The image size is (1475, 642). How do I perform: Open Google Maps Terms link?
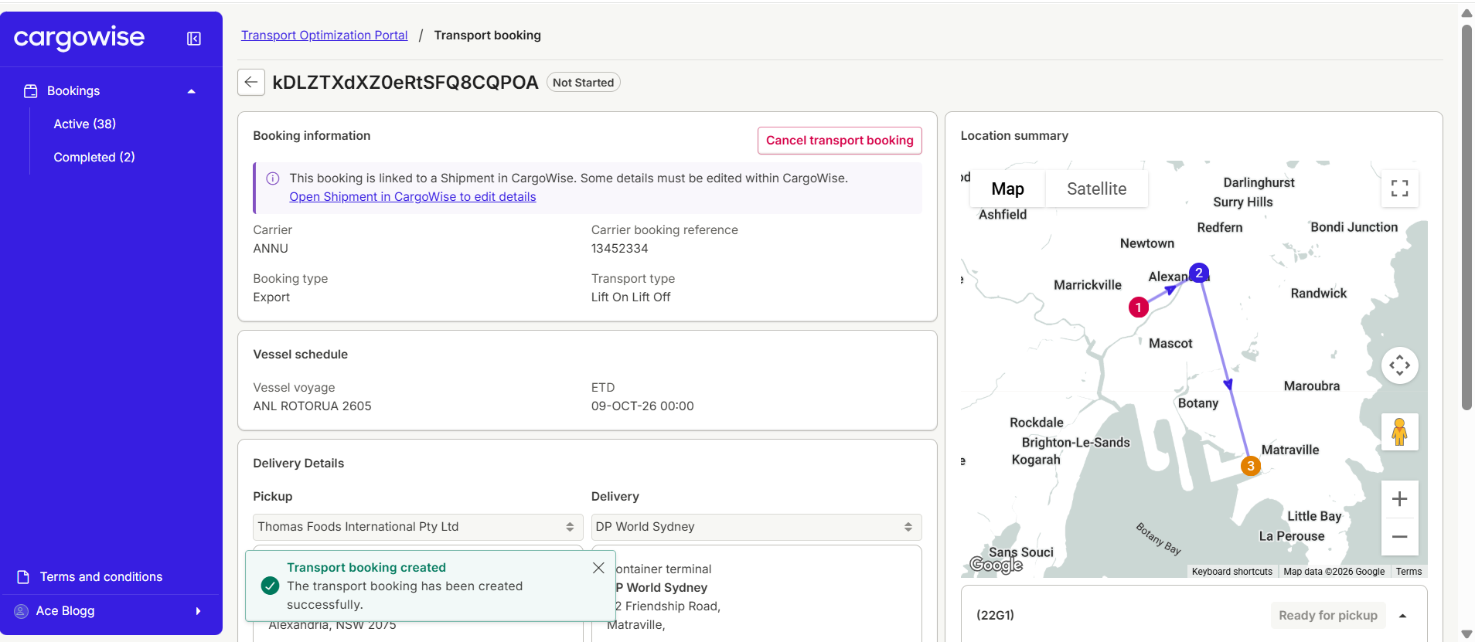[1409, 572]
